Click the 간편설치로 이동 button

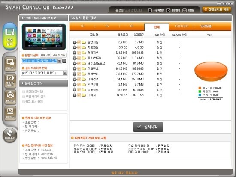pos(216,9)
